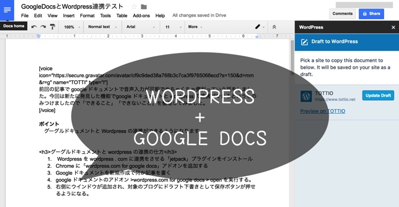Click the document vertical scrollbar thumb
The image size is (399, 207).
pos(292,57)
